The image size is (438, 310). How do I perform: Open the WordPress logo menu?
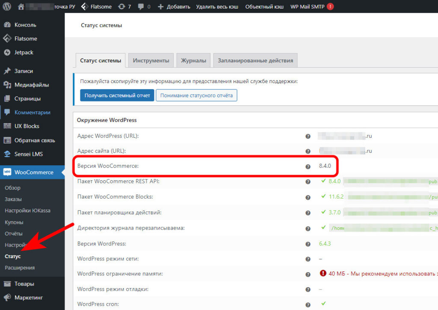[7, 6]
